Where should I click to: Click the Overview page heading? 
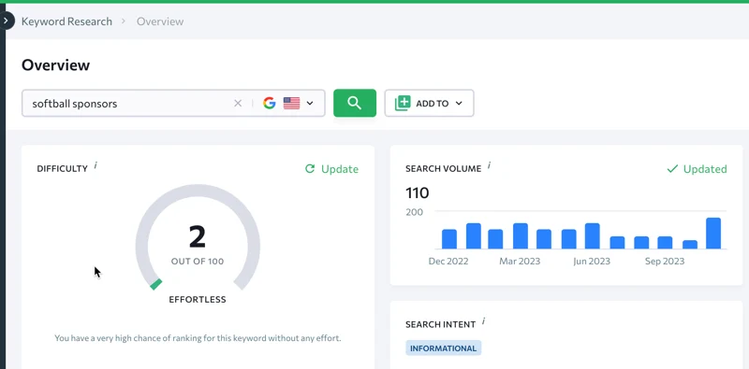pos(55,64)
